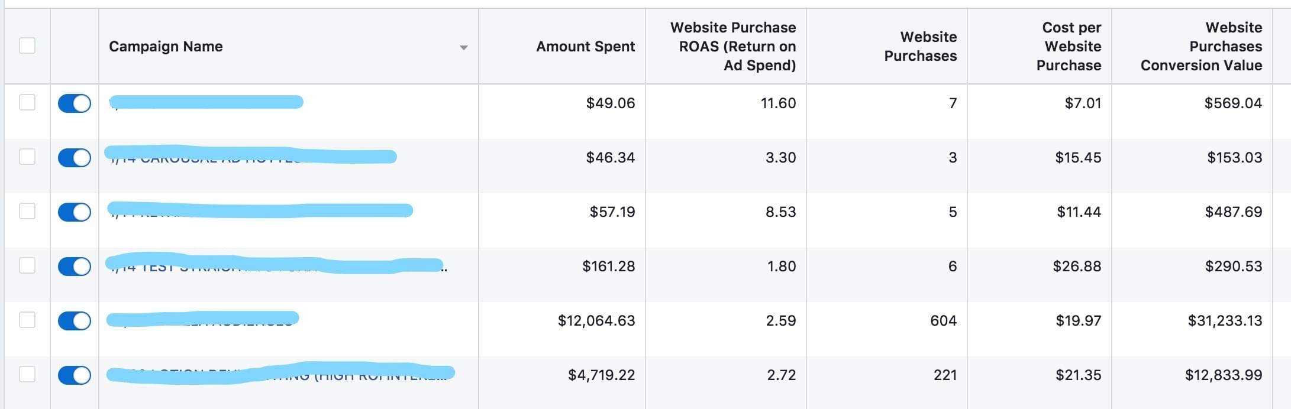Click the Website Purchases column header
Screen dimensions: 1291x409
(x=920, y=46)
